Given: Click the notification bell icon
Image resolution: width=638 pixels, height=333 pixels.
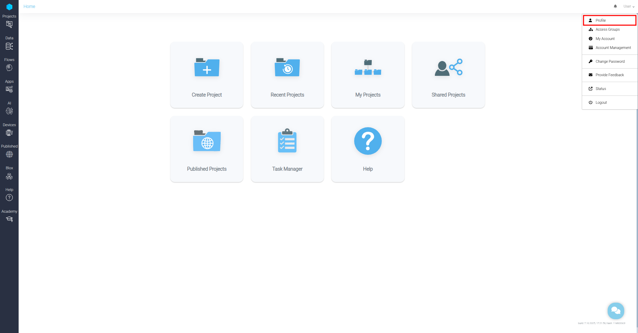Looking at the screenshot, I should [x=615, y=6].
